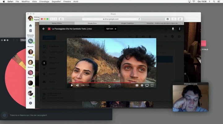This screenshot has width=223, height=124.
Task: Open Skype contacts icon
Action: click(30, 31)
